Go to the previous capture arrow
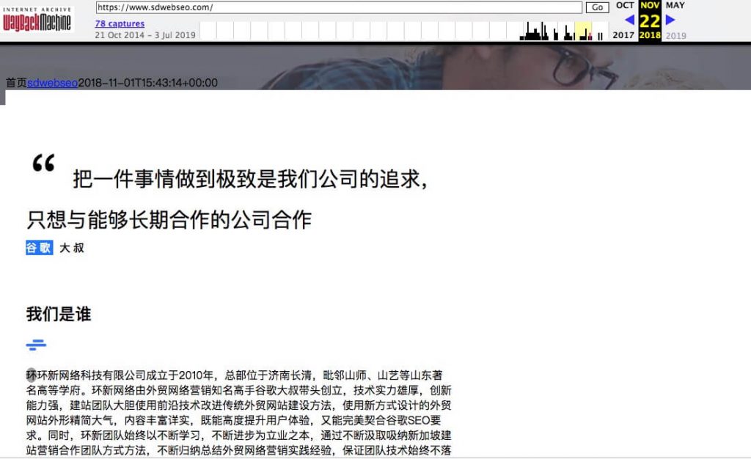 (x=629, y=20)
